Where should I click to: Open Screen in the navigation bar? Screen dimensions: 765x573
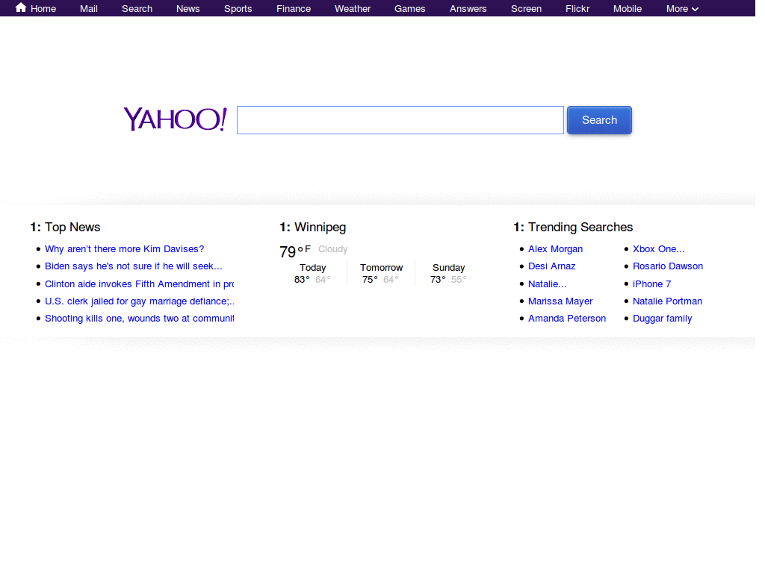[x=527, y=9]
